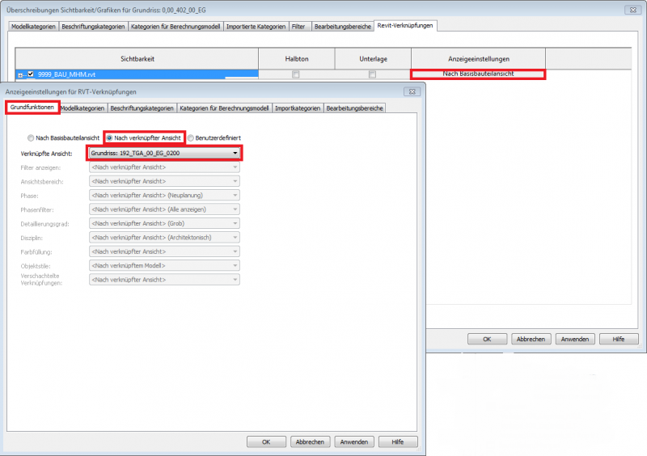Screen dimensions: 647x456
Task: Select the Nach verknüpfter Ansicht radio option
Action: [x=110, y=138]
